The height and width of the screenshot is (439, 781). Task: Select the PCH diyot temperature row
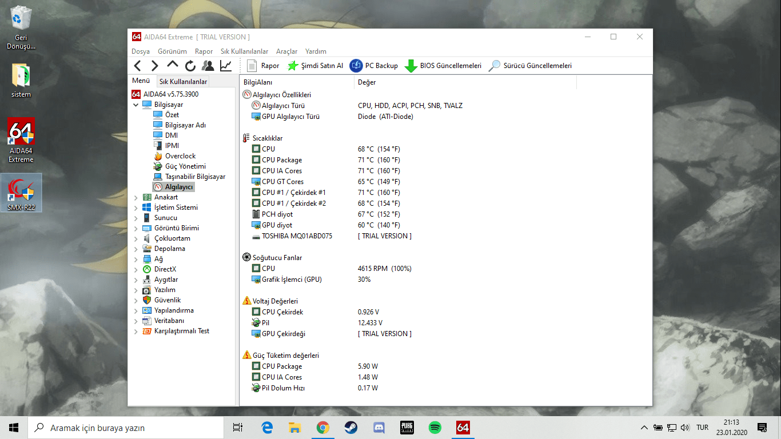pos(446,214)
